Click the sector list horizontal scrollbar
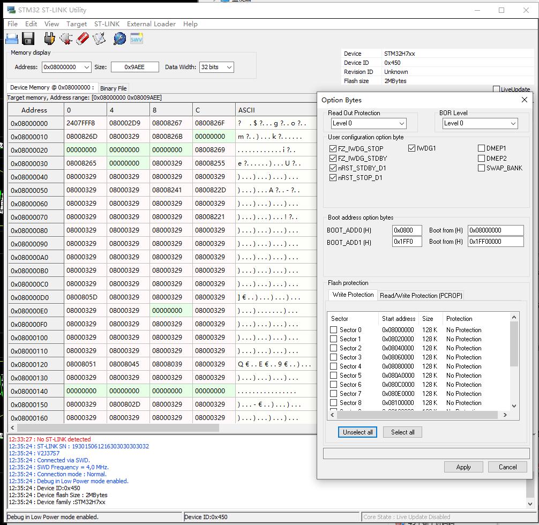This screenshot has width=539, height=525. pyautogui.click(x=417, y=415)
